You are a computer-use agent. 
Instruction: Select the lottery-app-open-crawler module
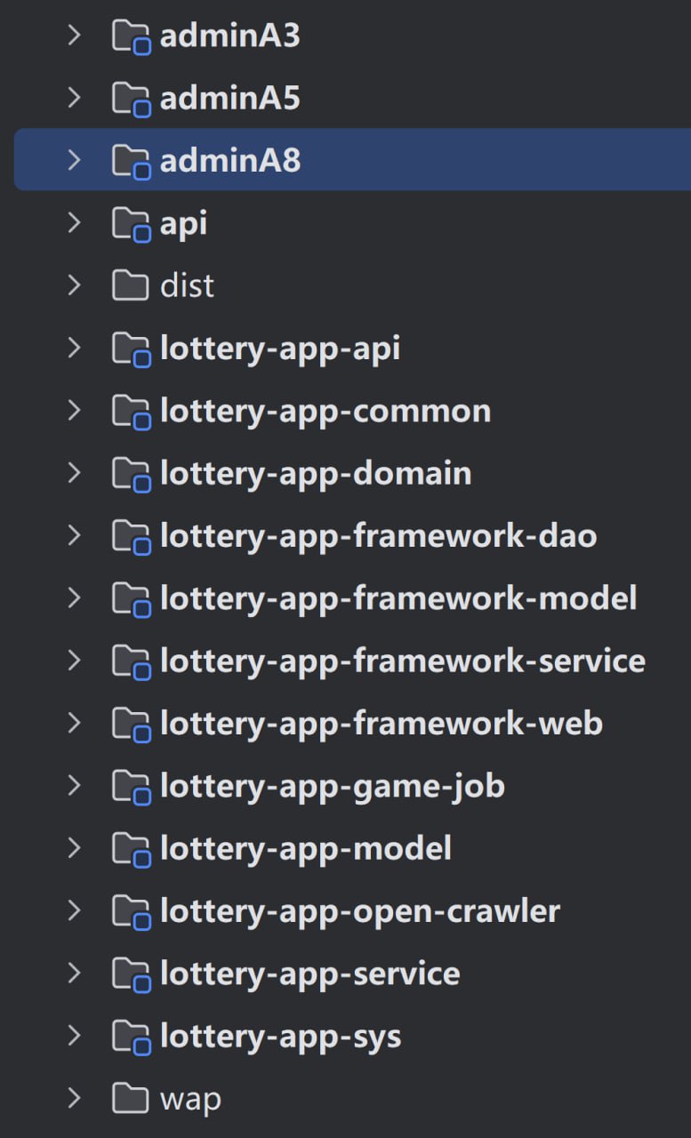pyautogui.click(x=359, y=911)
